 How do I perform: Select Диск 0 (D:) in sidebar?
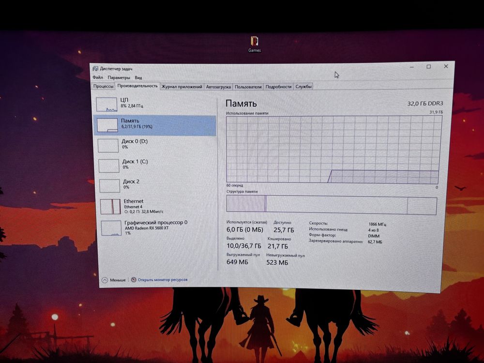(156, 145)
